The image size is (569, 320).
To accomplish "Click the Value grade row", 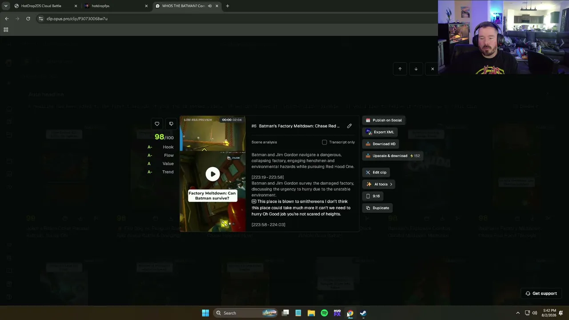I will (160, 164).
